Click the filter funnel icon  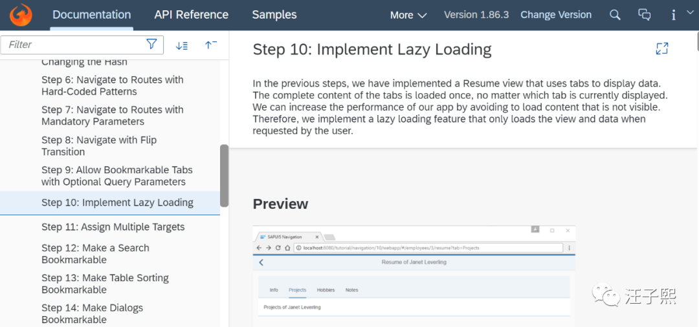151,44
